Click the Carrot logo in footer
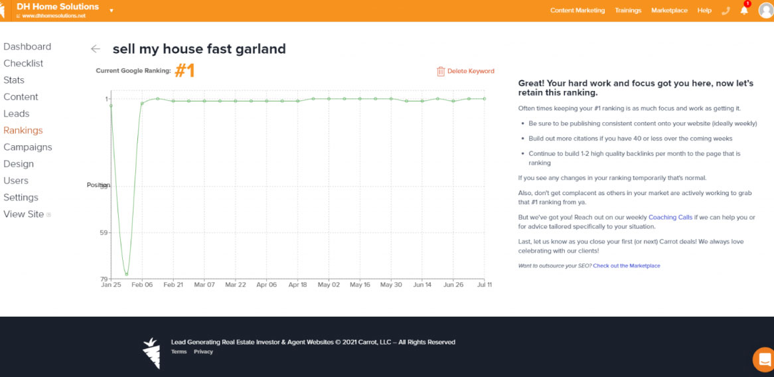The image size is (774, 377). point(151,352)
